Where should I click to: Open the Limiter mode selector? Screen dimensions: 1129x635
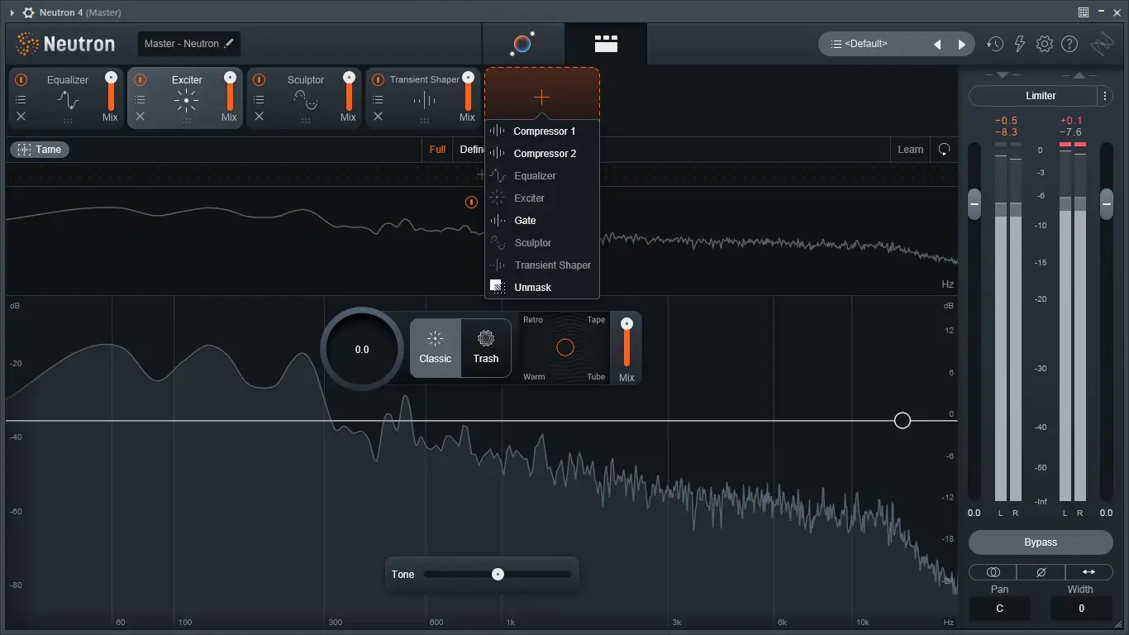[x=1041, y=95]
